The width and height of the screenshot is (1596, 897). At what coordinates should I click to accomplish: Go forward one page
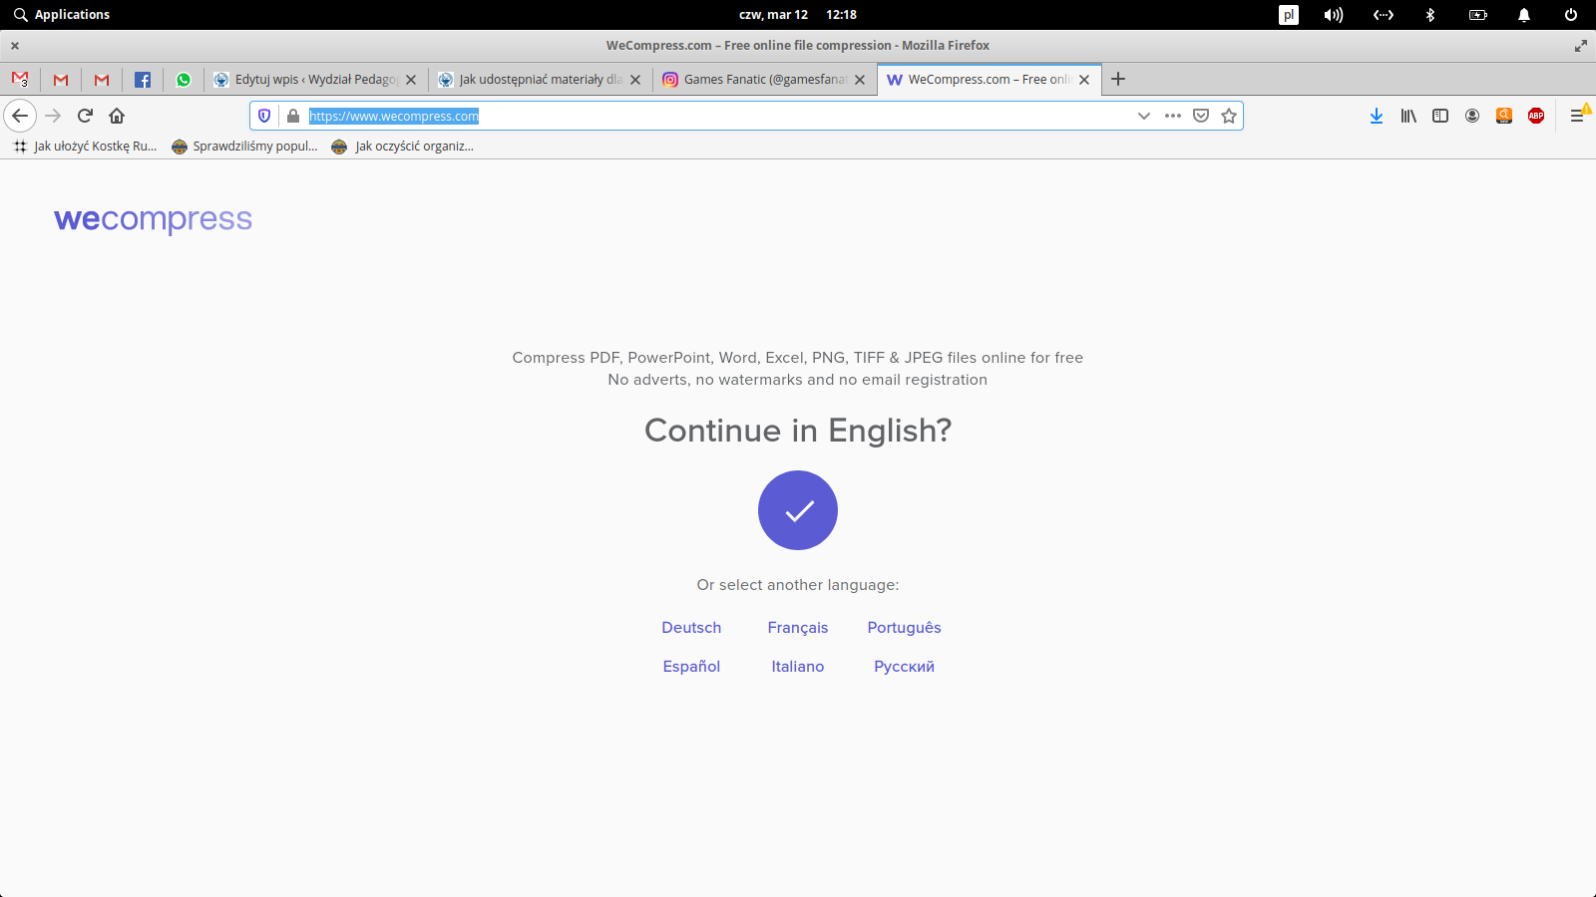(x=53, y=116)
